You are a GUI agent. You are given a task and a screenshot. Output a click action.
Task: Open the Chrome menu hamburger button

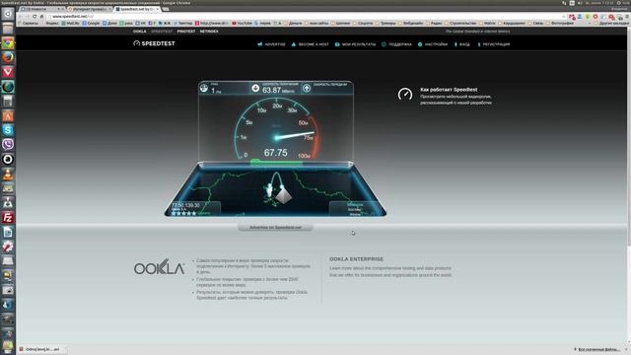coord(627,17)
